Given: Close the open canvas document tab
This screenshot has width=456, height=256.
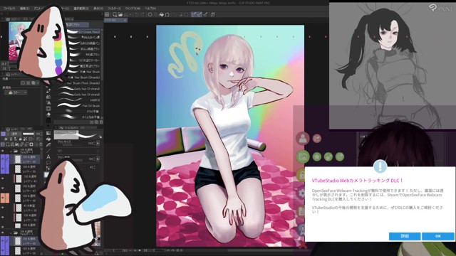Looking at the screenshot, I should tap(125, 21).
